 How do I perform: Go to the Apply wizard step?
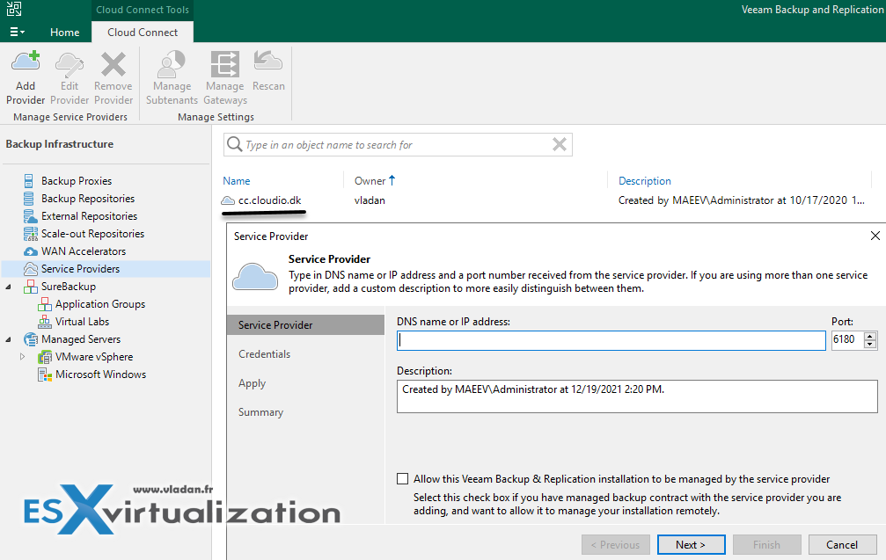coord(252,383)
